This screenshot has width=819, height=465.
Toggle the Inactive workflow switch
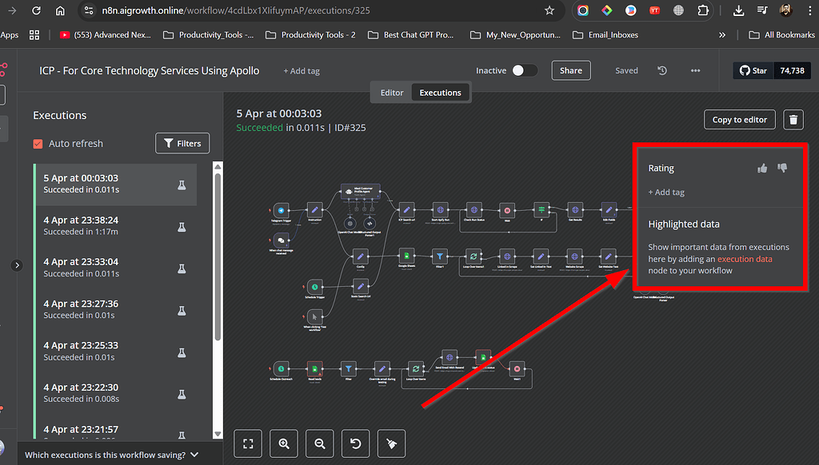point(524,70)
